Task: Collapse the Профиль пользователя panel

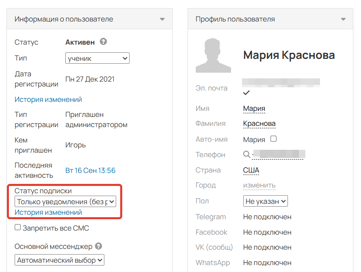Action: 343,19
